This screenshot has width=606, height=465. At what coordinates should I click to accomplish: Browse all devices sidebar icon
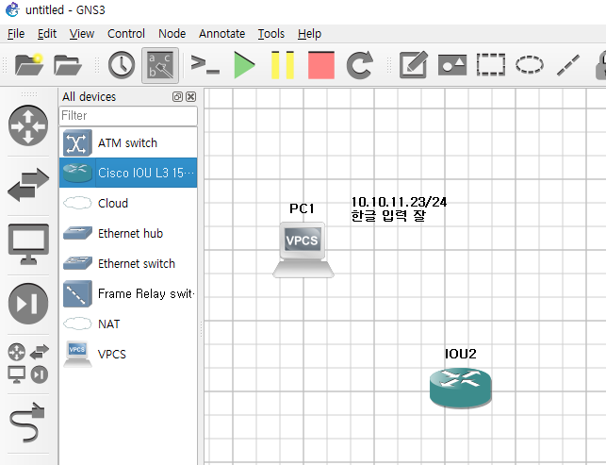coord(28,364)
